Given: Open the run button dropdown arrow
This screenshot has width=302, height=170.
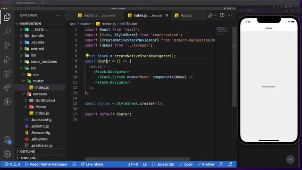Looking at the screenshot, I should pyautogui.click(x=215, y=15).
